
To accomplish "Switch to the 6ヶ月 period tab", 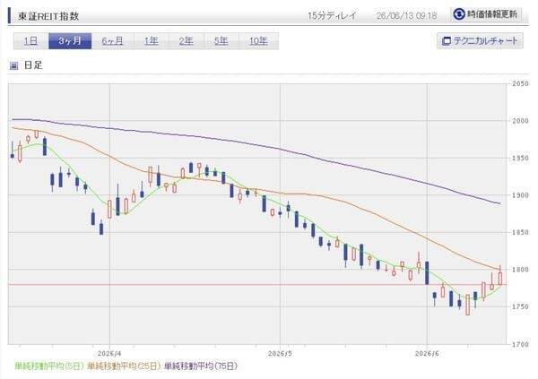I will [113, 41].
